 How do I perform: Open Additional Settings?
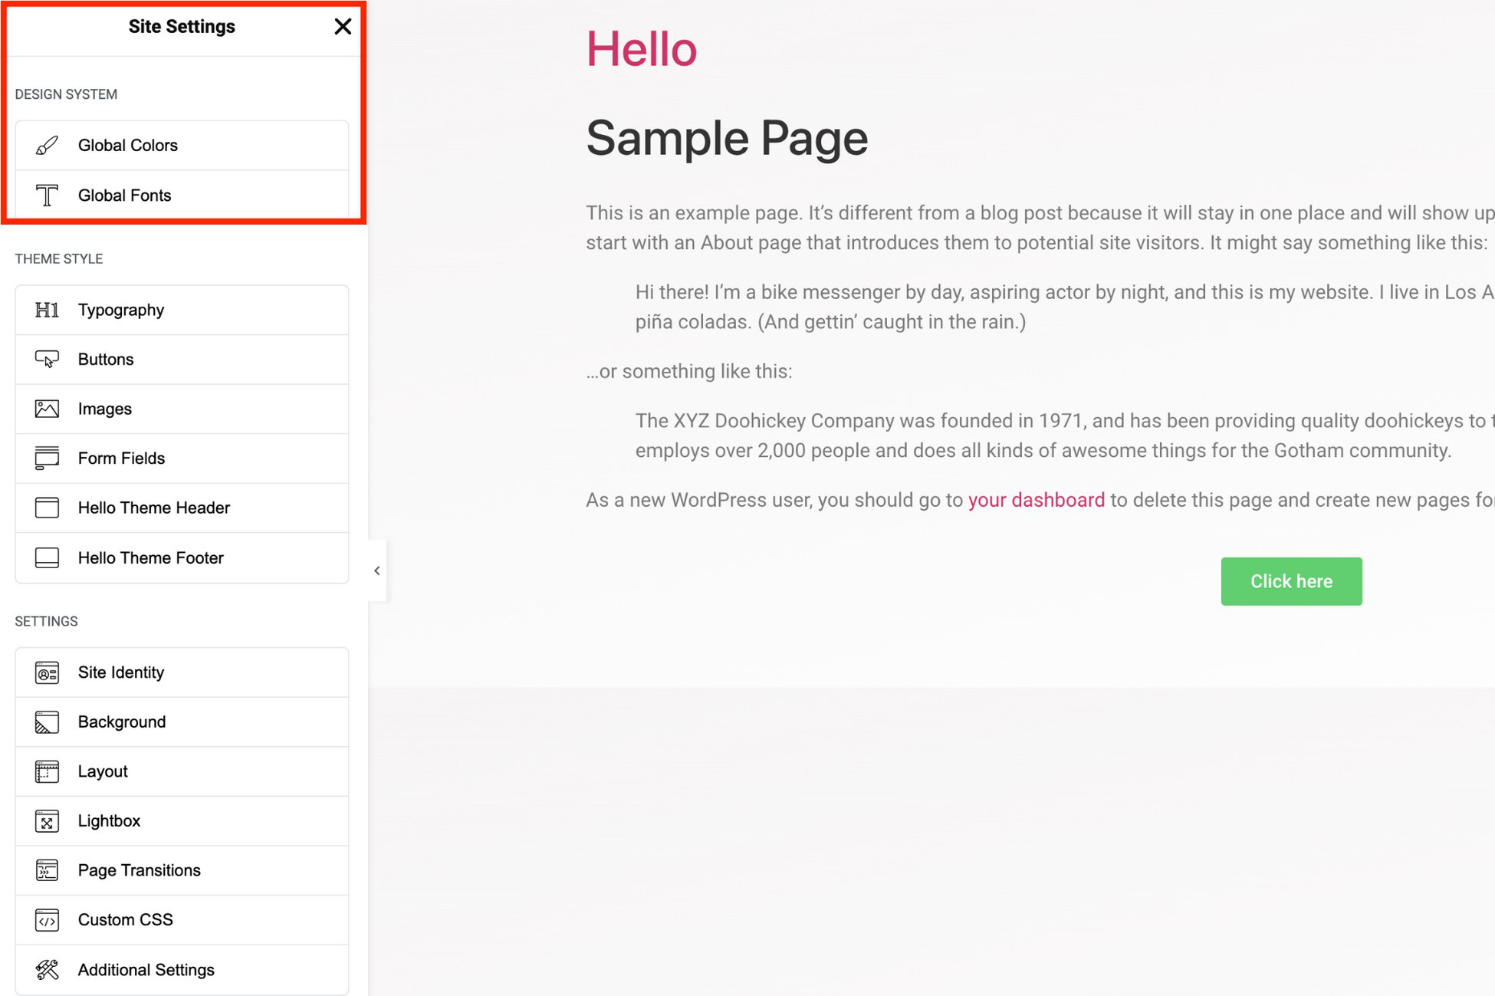pos(182,970)
